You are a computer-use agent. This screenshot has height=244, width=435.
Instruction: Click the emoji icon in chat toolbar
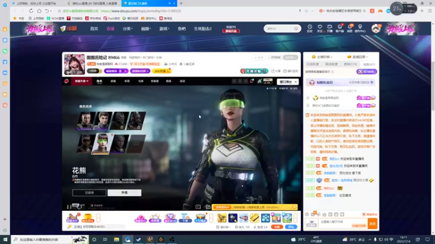coord(307,214)
